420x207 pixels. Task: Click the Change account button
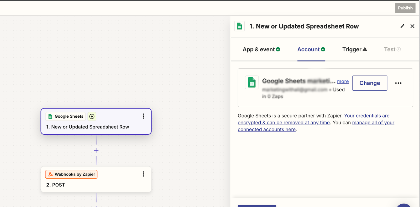pyautogui.click(x=370, y=83)
